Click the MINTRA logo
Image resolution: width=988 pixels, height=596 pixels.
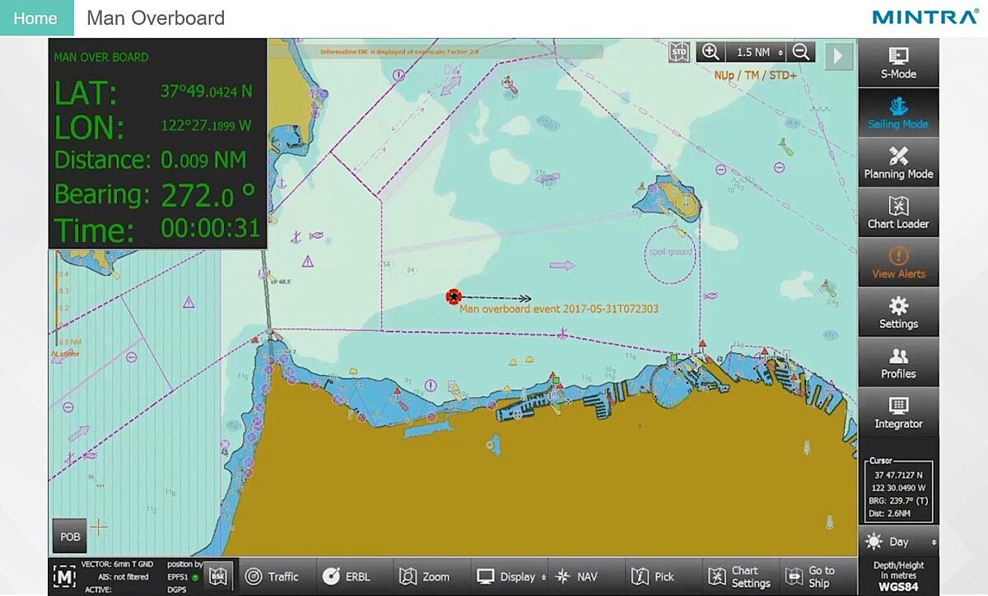[925, 17]
